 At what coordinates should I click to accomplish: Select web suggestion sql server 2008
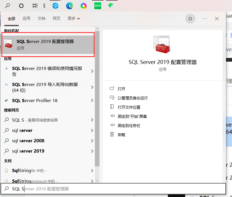pos(47,141)
